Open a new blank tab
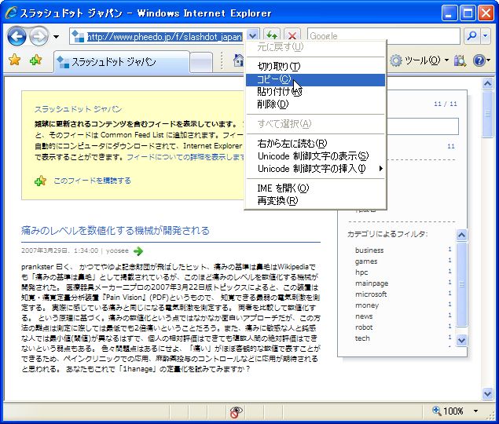The height and width of the screenshot is (424, 499). pyautogui.click(x=201, y=62)
